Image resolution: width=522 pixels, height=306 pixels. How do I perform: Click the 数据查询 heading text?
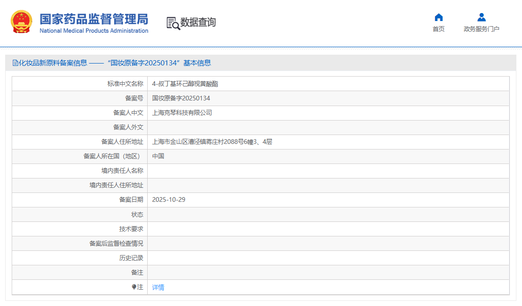click(x=198, y=22)
